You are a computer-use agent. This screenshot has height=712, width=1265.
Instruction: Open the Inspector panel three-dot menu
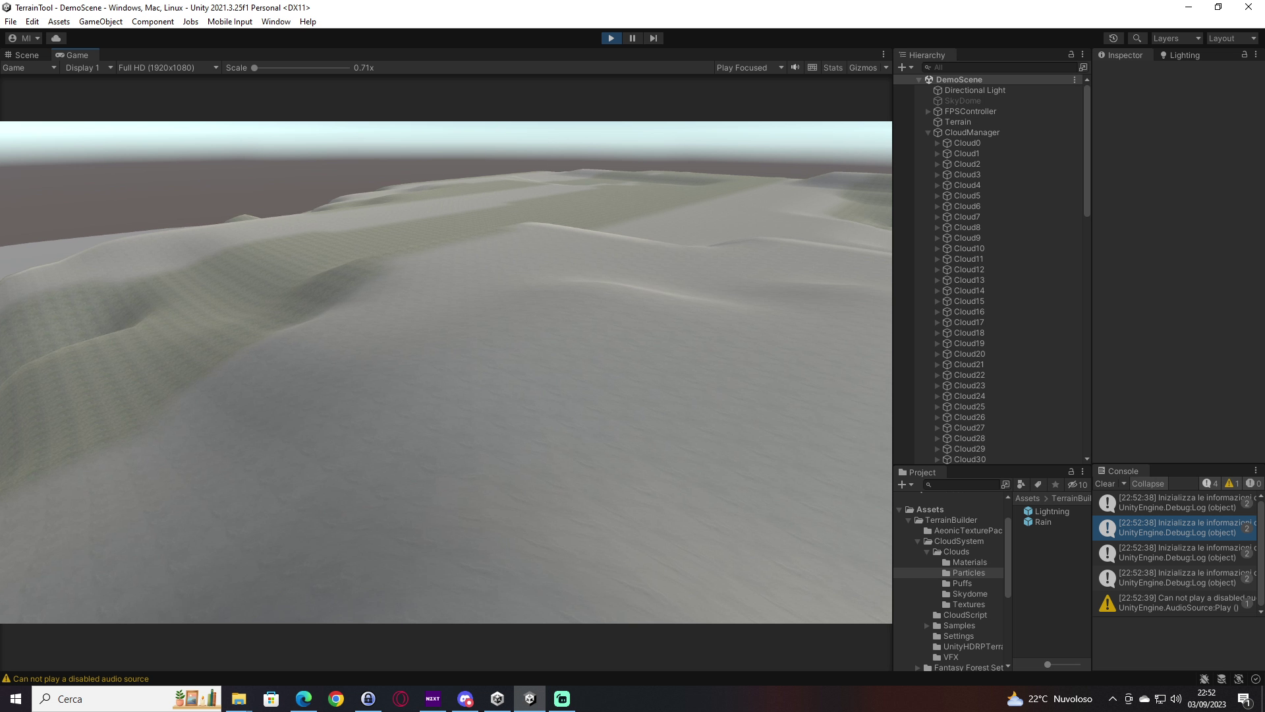(1255, 55)
